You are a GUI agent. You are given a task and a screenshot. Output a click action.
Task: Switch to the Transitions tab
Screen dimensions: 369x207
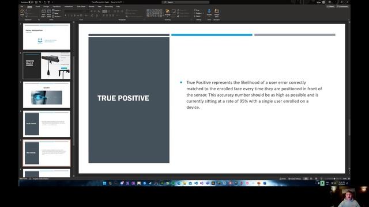(x=57, y=6)
